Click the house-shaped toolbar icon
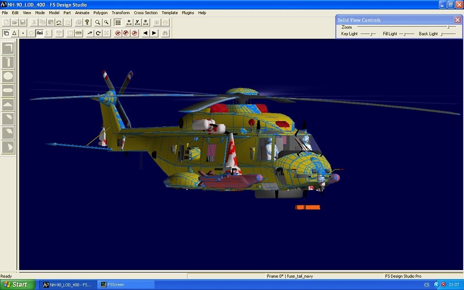Viewport: 464px width, 290px height. tap(165, 22)
